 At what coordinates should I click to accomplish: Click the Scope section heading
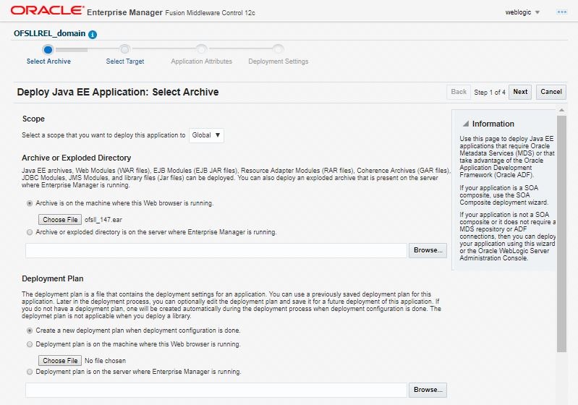(x=33, y=119)
